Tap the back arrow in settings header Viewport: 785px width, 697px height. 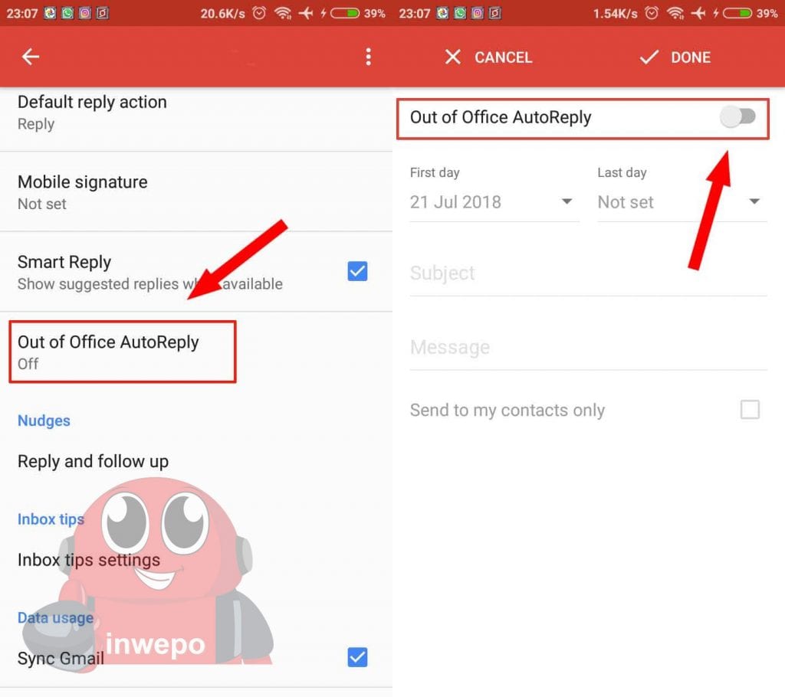[x=31, y=57]
